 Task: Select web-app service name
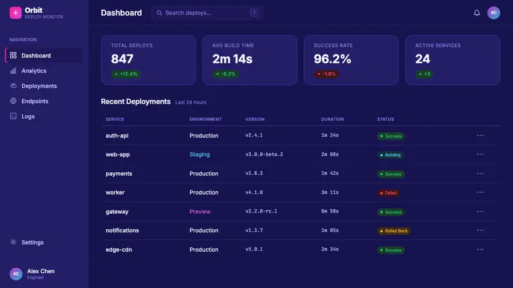(118, 154)
